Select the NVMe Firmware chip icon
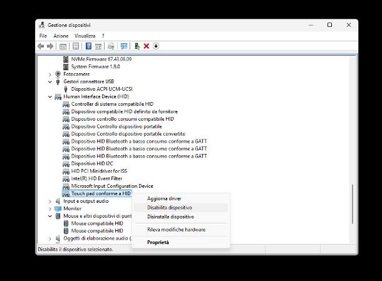 point(66,59)
